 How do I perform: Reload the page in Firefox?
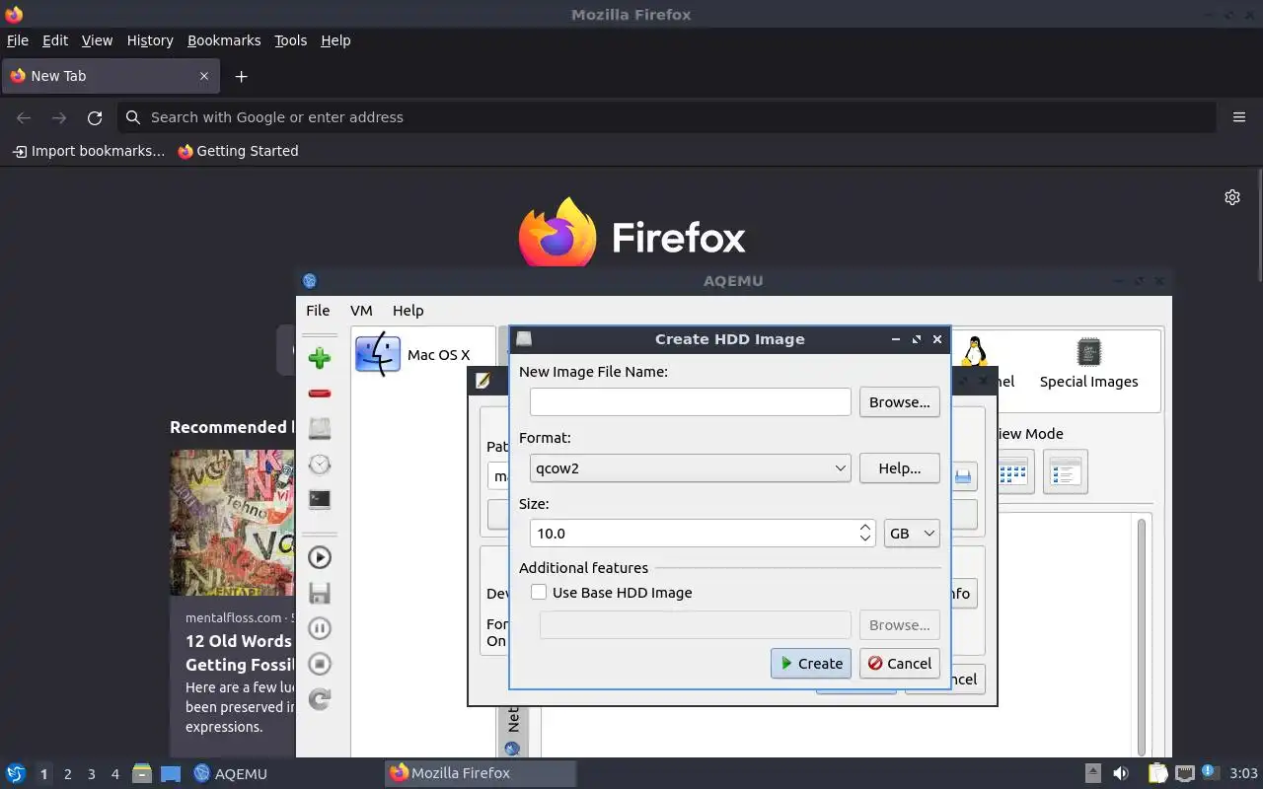pos(95,117)
